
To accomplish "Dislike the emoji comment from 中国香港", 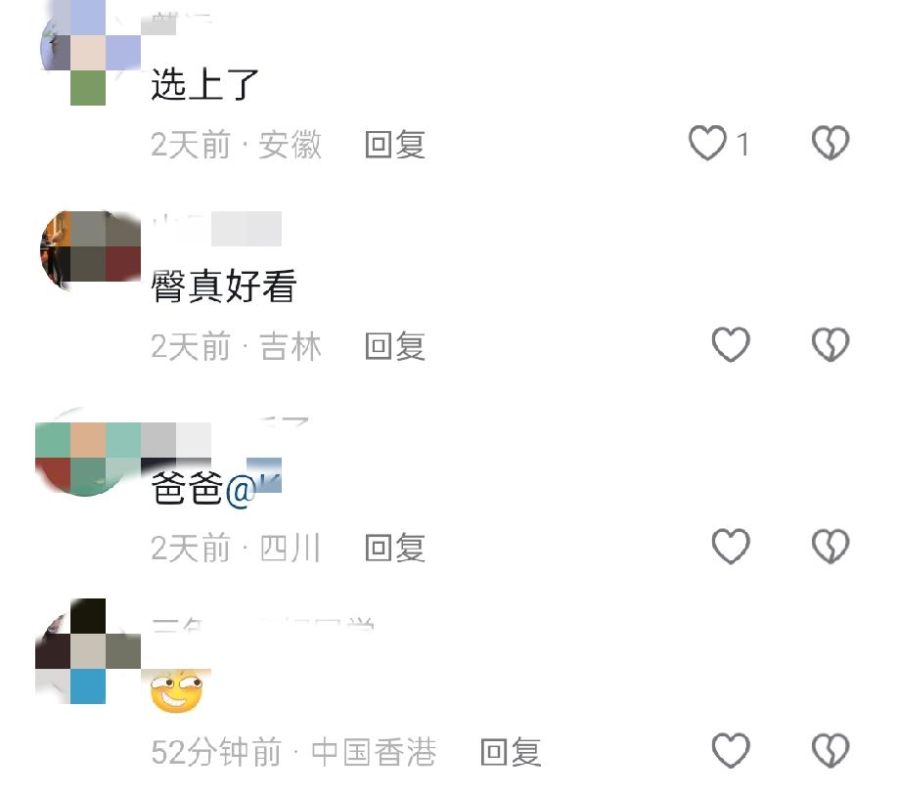I will 831,750.
